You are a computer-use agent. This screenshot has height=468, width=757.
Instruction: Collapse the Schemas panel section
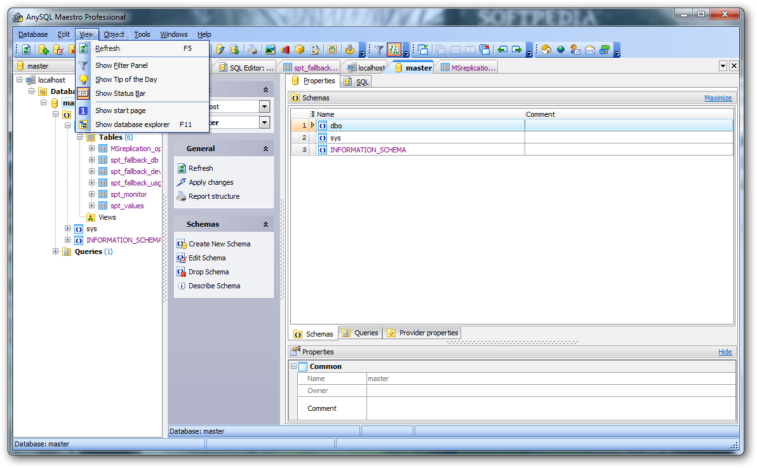coord(265,224)
